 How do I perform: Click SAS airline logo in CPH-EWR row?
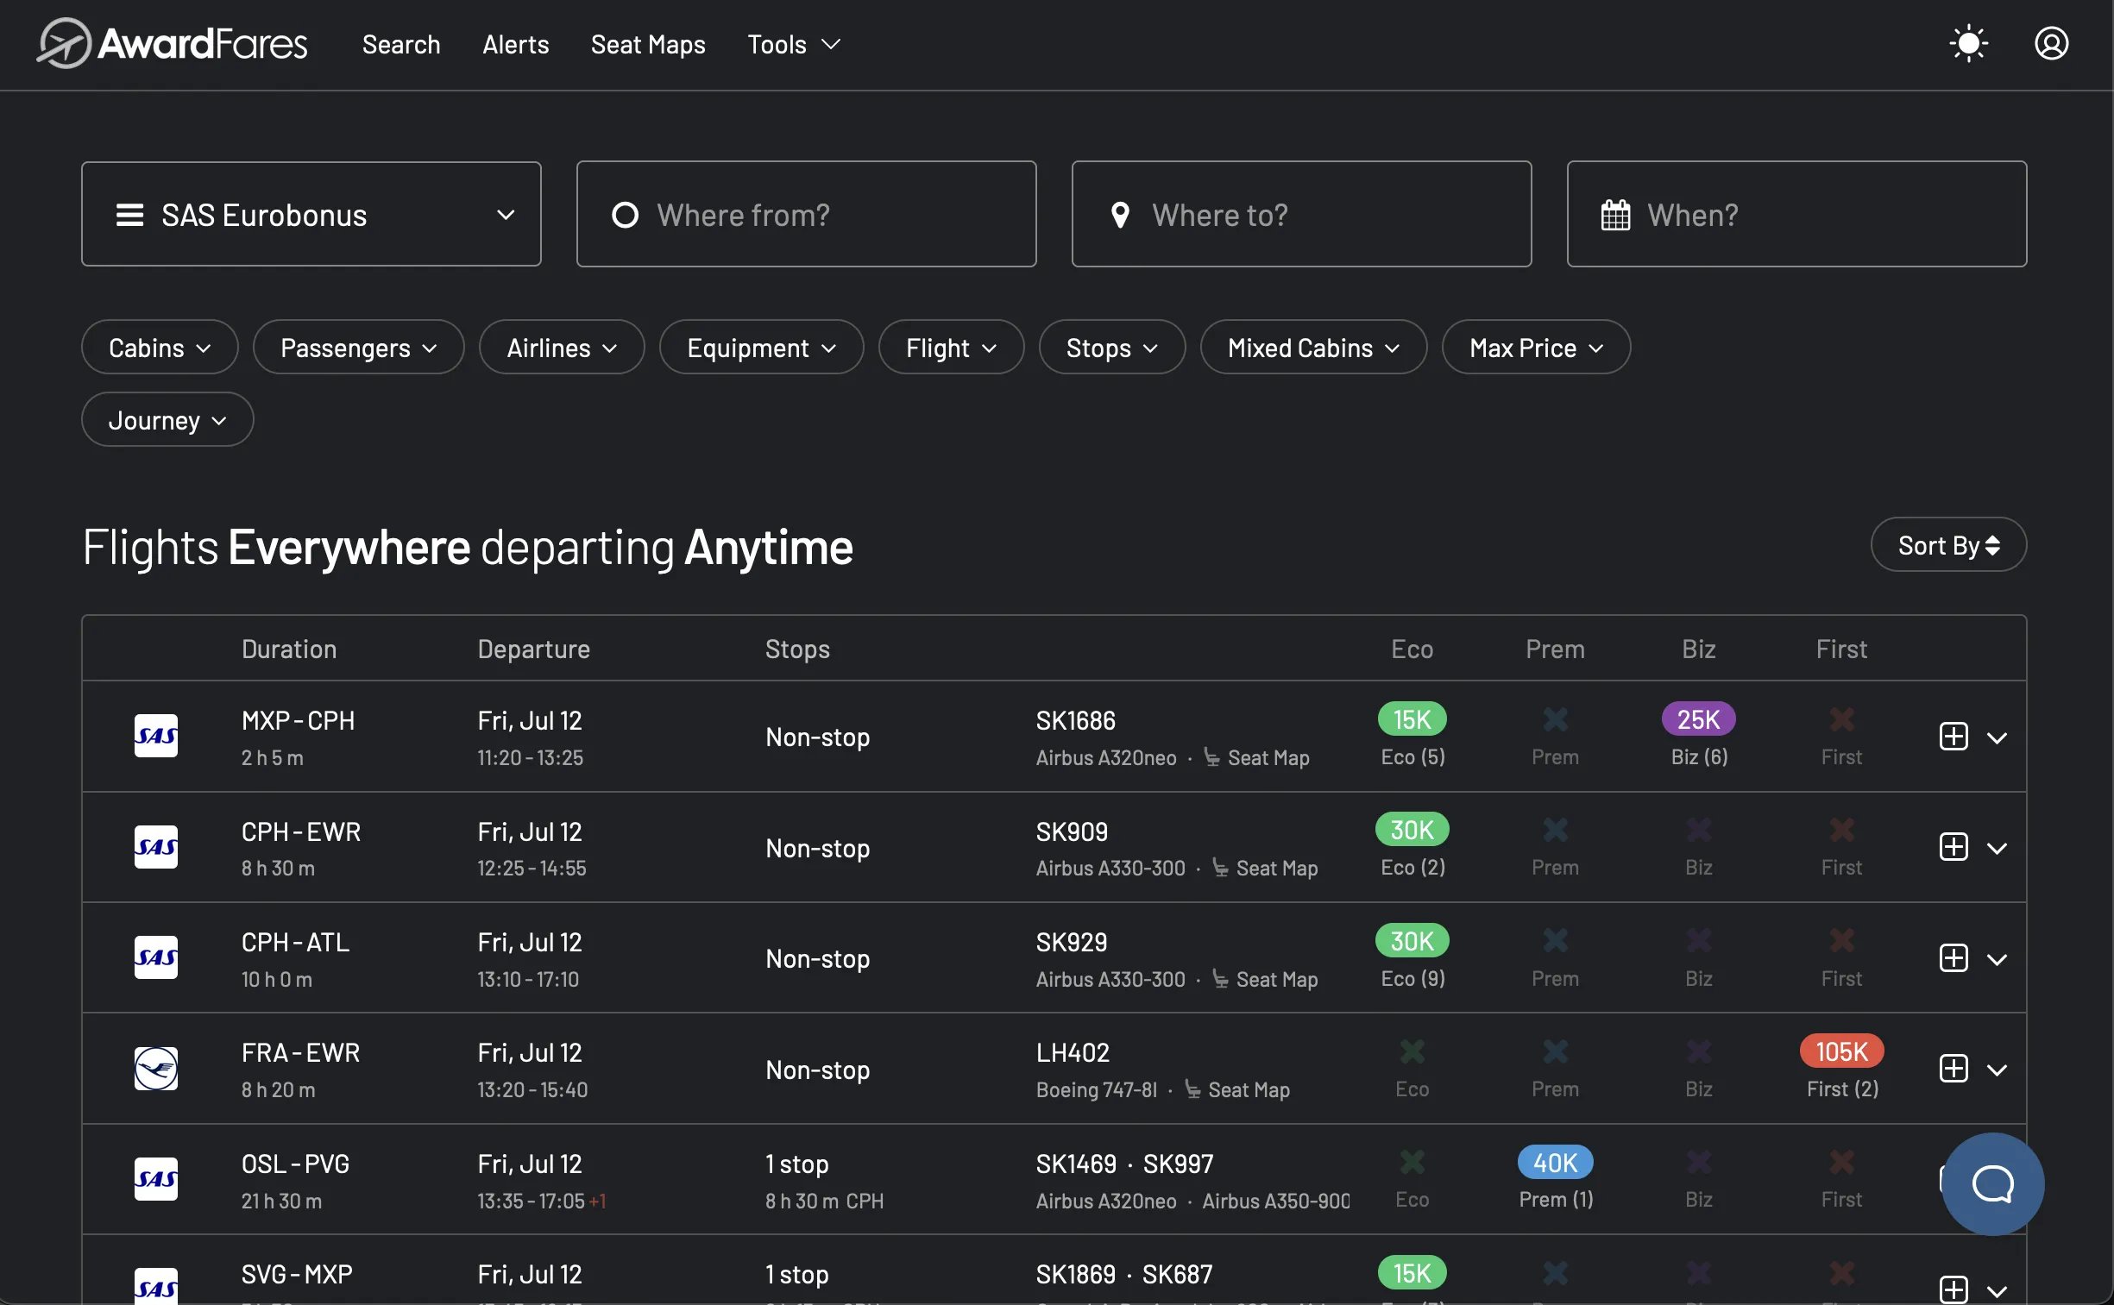156,847
